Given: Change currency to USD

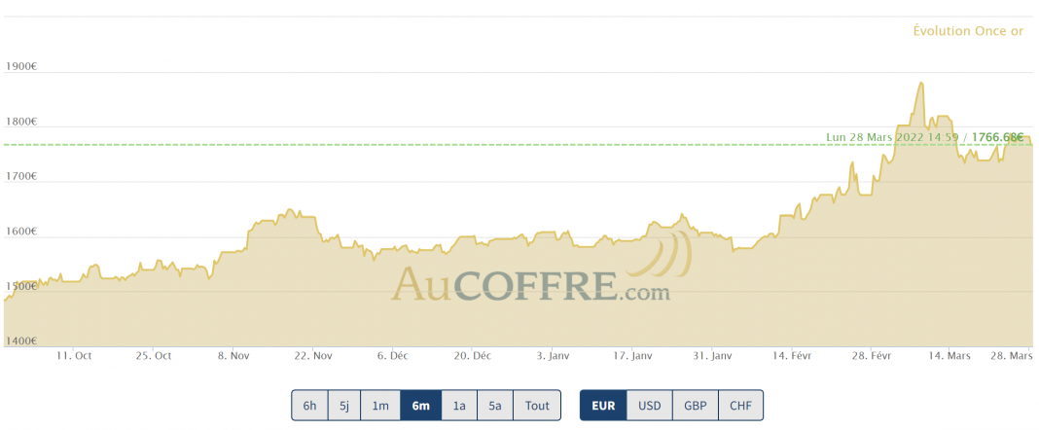Looking at the screenshot, I should tap(650, 406).
